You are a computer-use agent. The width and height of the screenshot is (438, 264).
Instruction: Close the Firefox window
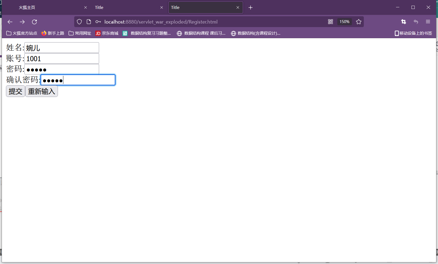pos(428,7)
